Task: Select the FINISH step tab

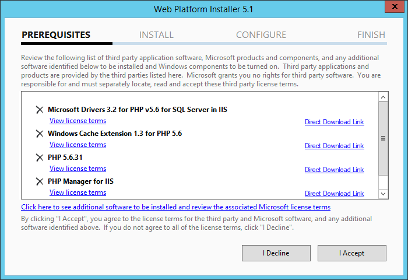Action: click(371, 35)
